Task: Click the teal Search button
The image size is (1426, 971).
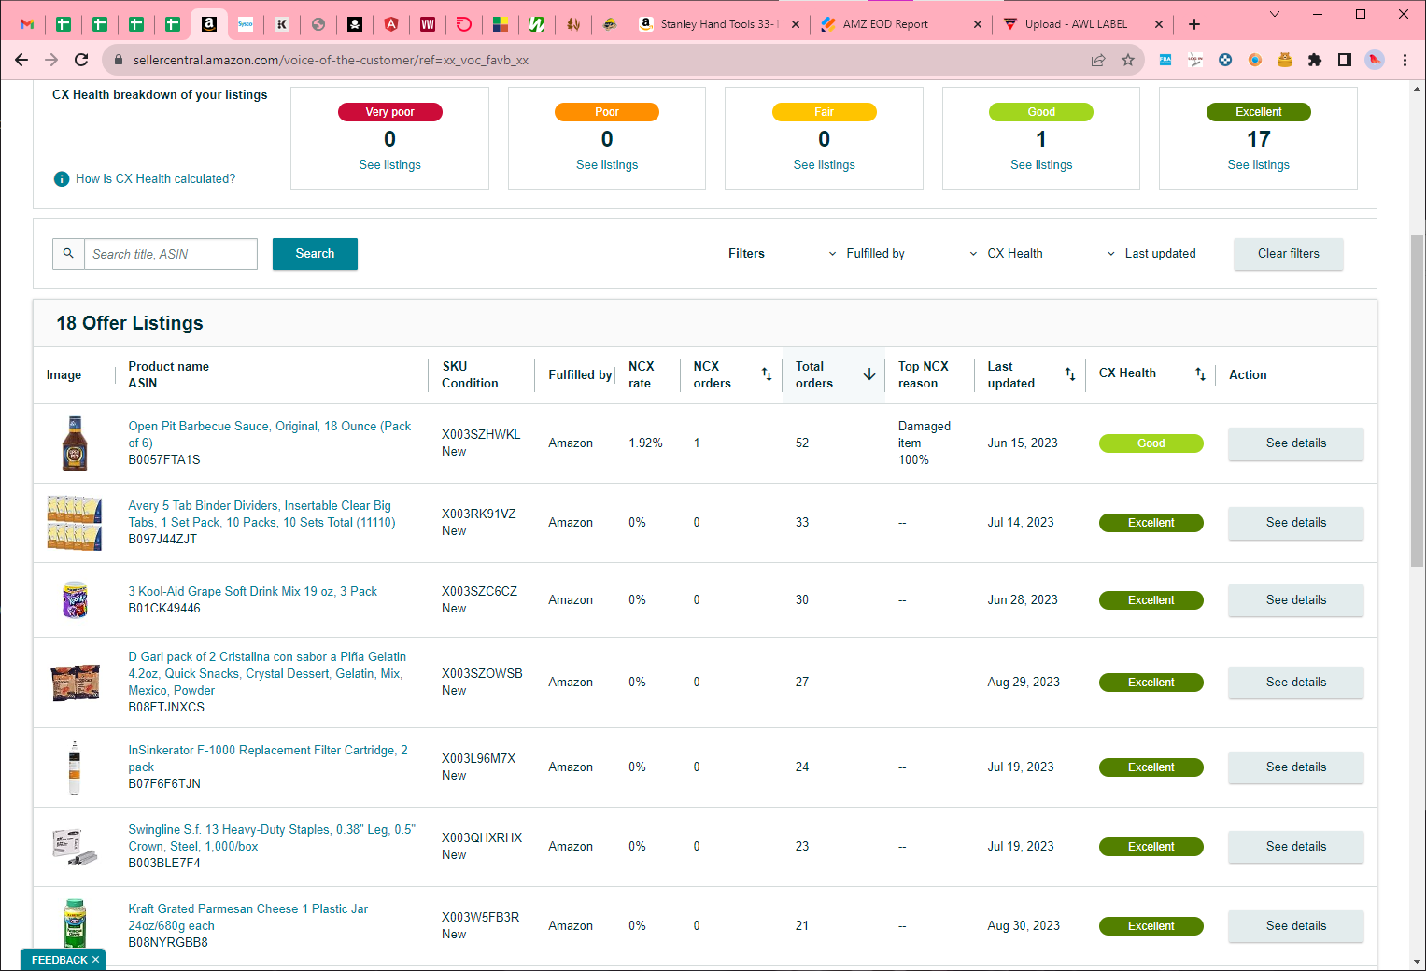Action: pos(315,253)
